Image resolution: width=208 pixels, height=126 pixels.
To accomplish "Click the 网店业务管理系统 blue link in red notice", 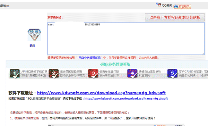I will click(89, 58).
